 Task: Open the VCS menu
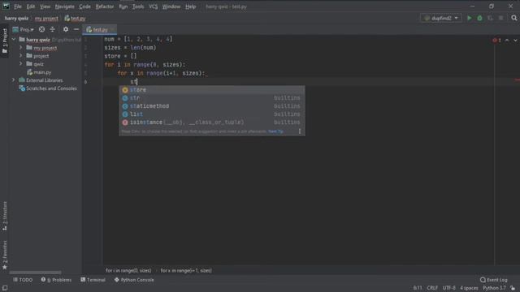(x=154, y=6)
